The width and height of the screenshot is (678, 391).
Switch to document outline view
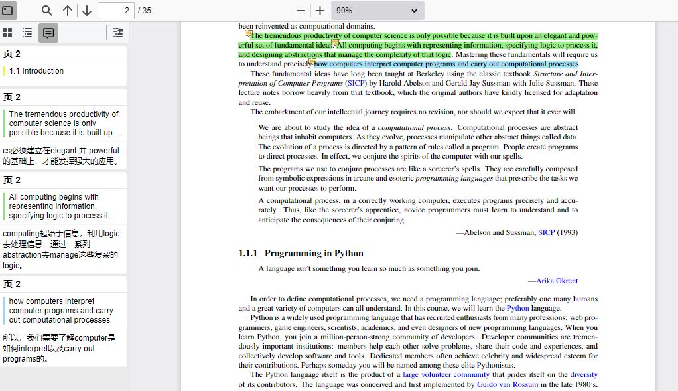tap(27, 33)
